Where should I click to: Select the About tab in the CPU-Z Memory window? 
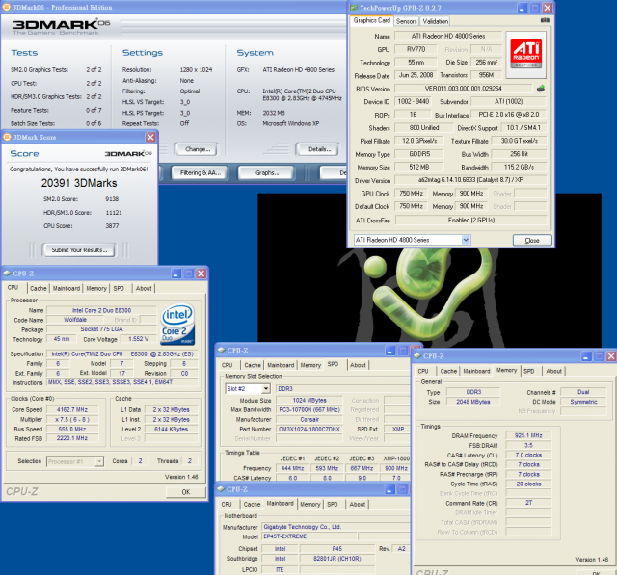[x=553, y=371]
